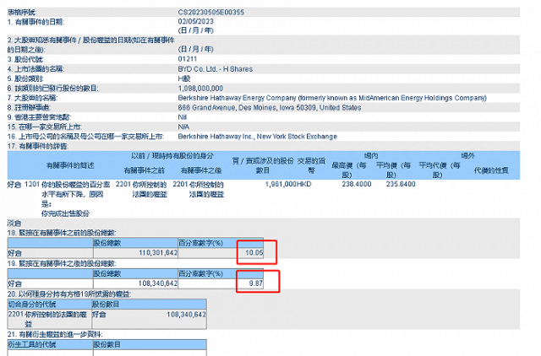Select "Berkshire Hathaway Inc., New York Stock Exchange"
The image size is (541, 356).
(x=257, y=137)
